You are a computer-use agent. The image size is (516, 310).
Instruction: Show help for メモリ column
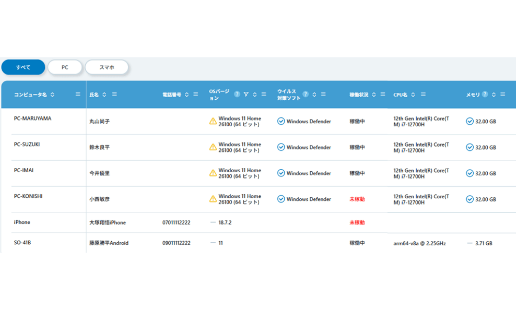tap(485, 94)
